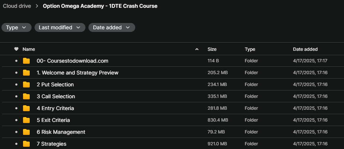
Task: Select the 00- Coursestodownload.com folder name
Action: coord(72,61)
